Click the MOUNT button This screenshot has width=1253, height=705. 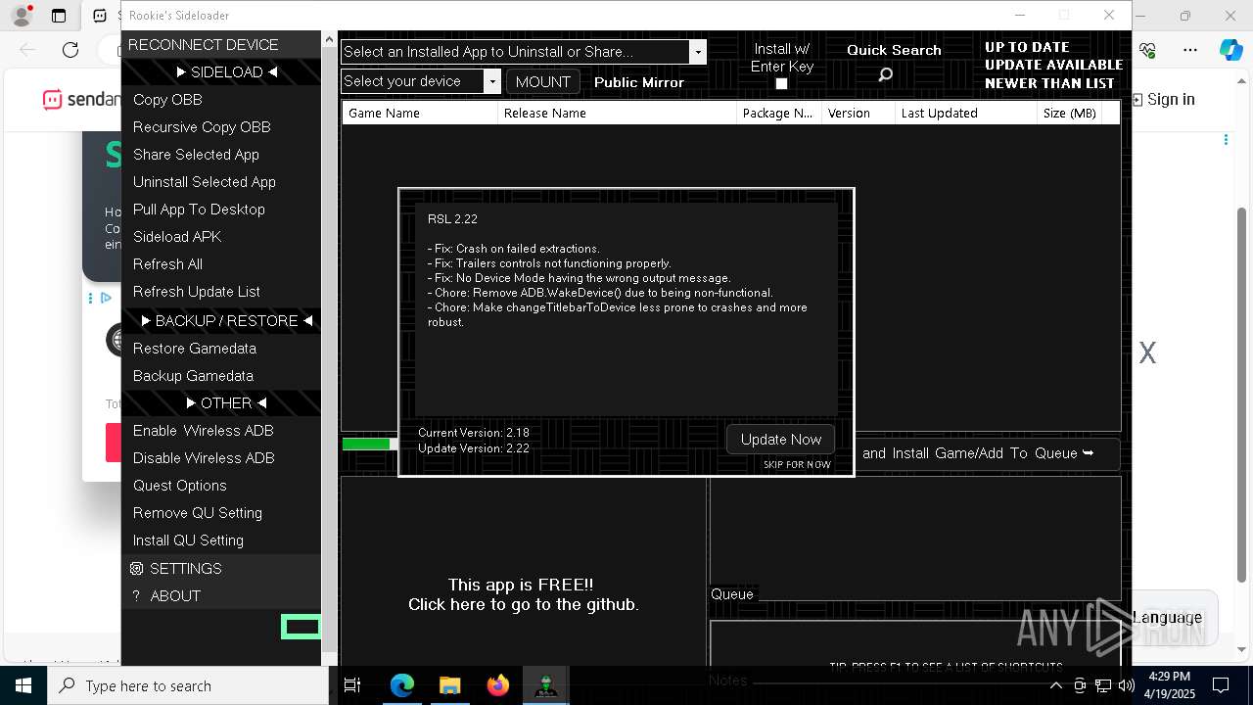tap(542, 82)
